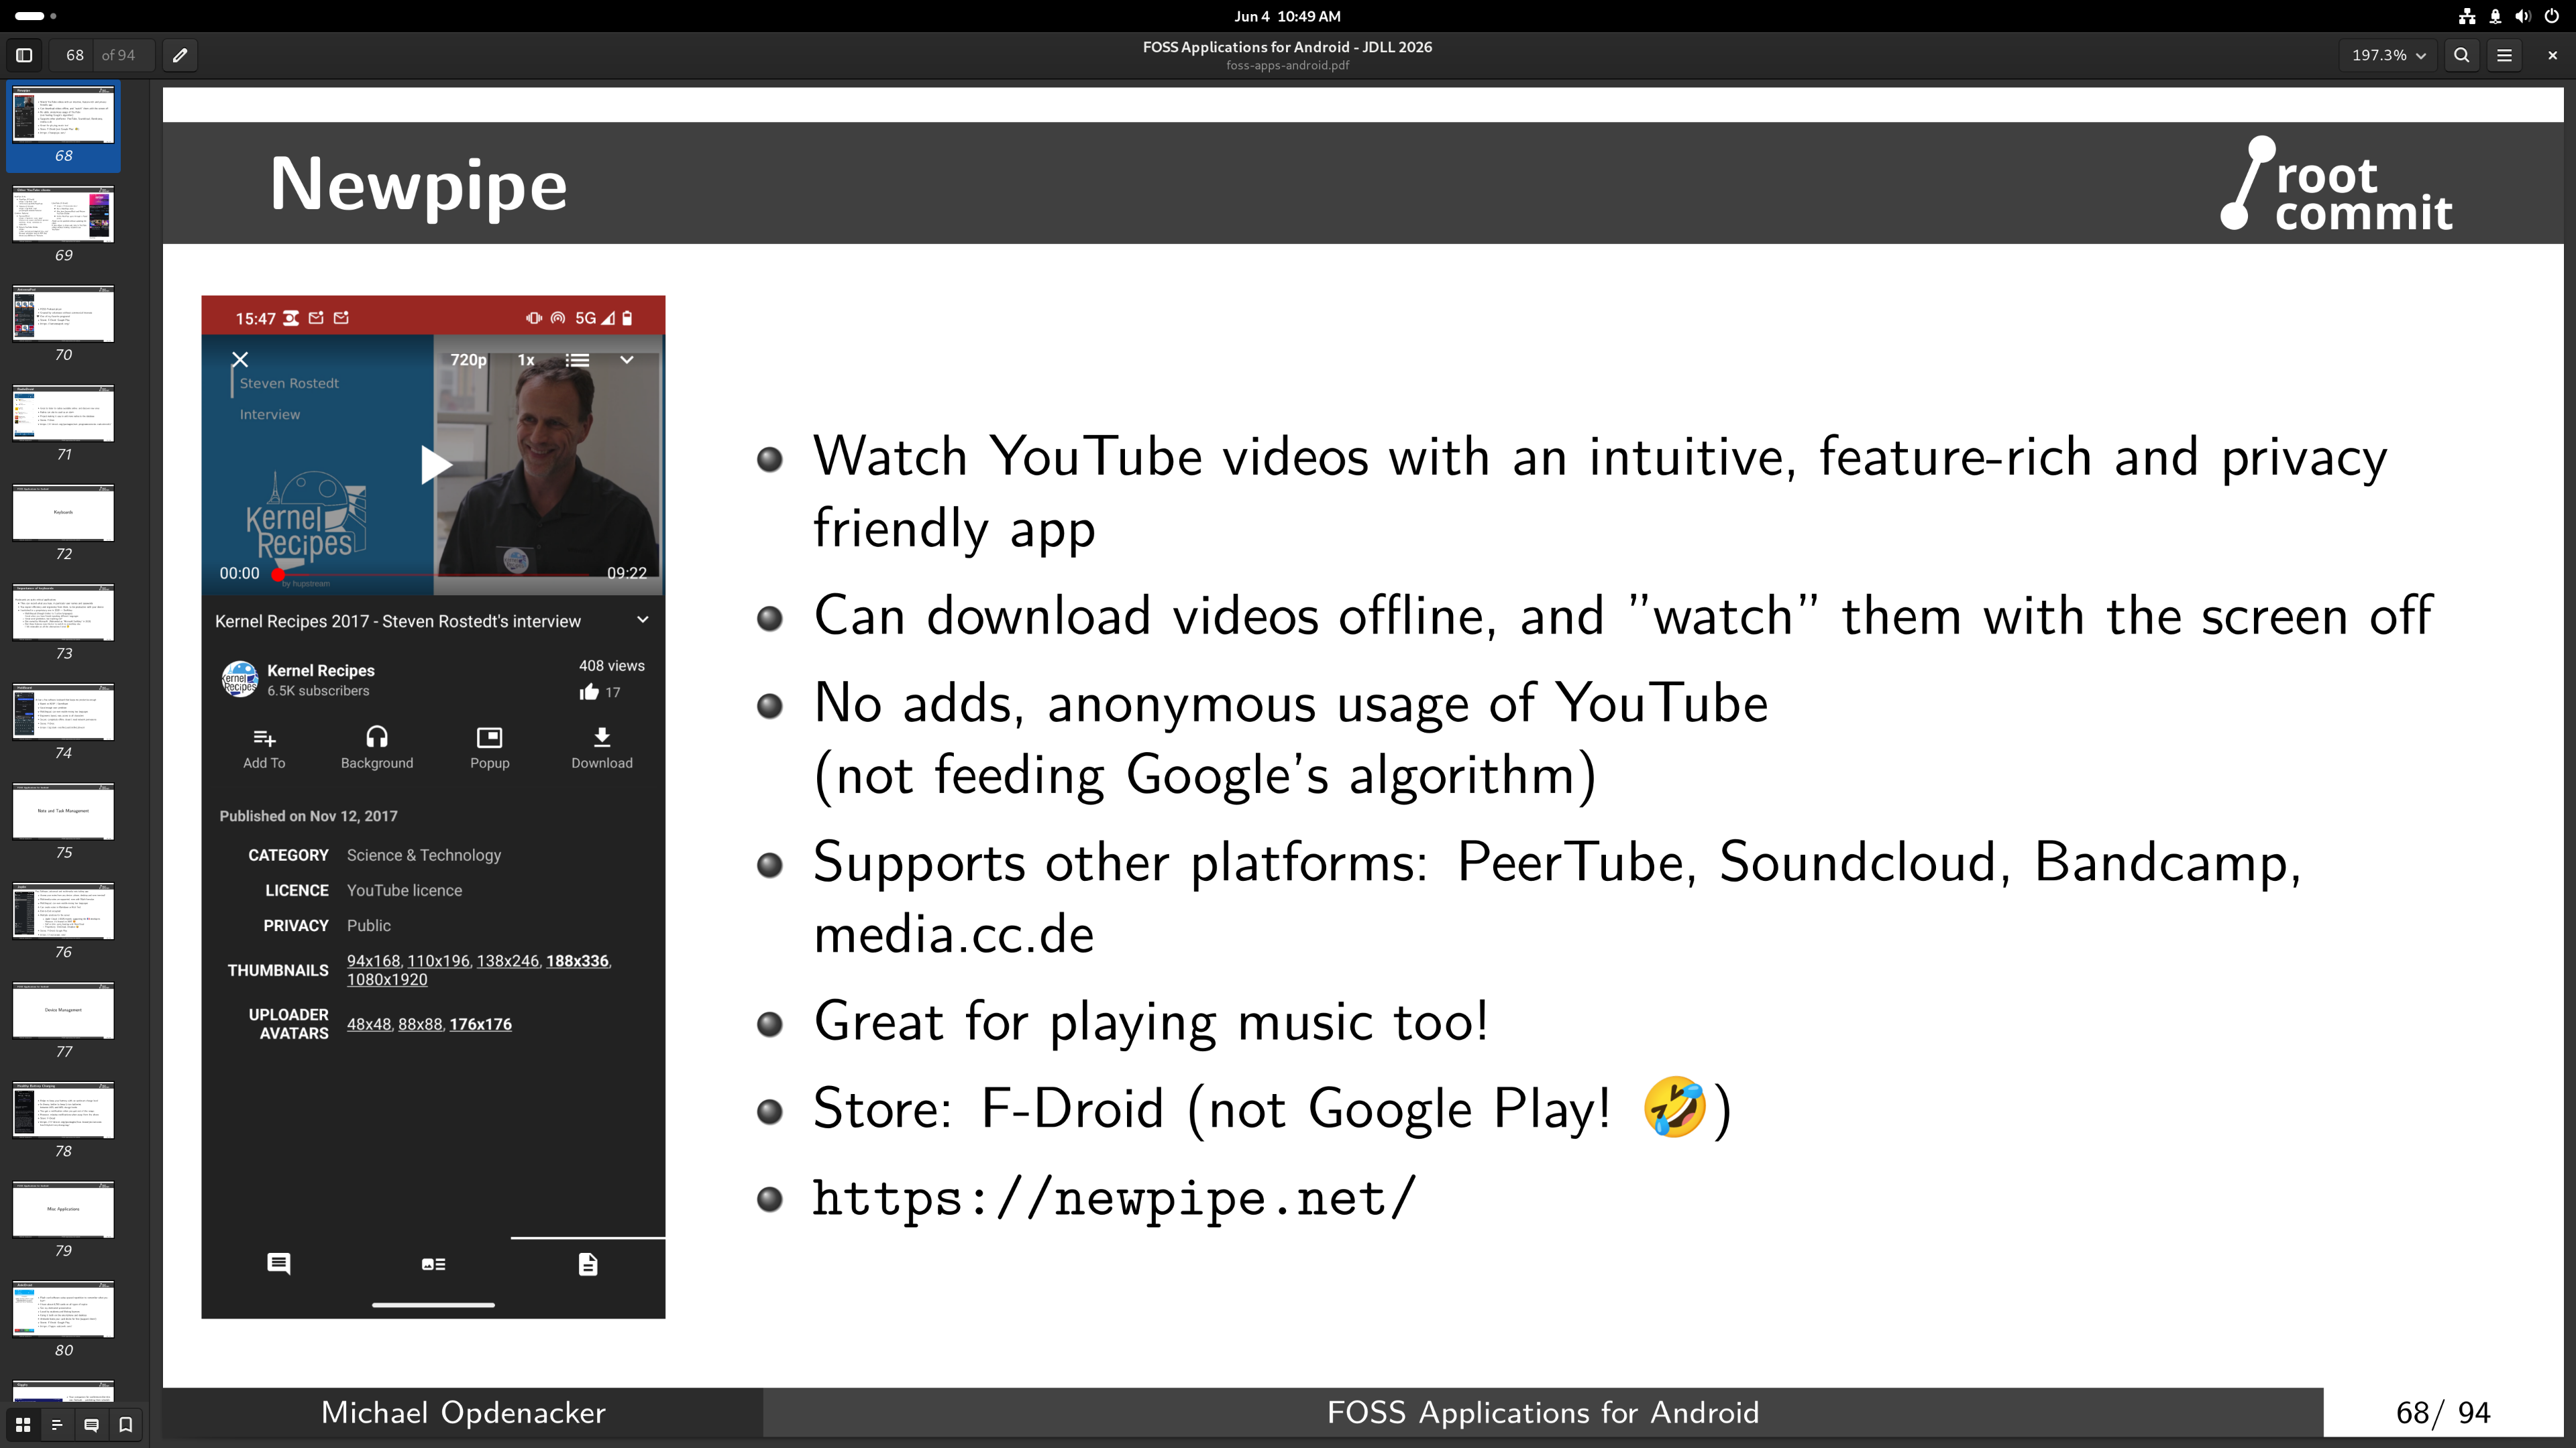Viewport: 2576px width, 1448px height.
Task: Click the Popup player icon
Action: click(x=490, y=737)
